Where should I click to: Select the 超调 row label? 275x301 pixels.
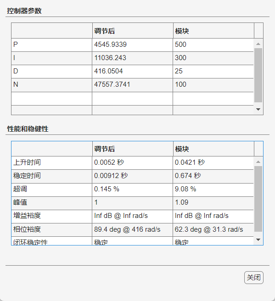coord(20,189)
